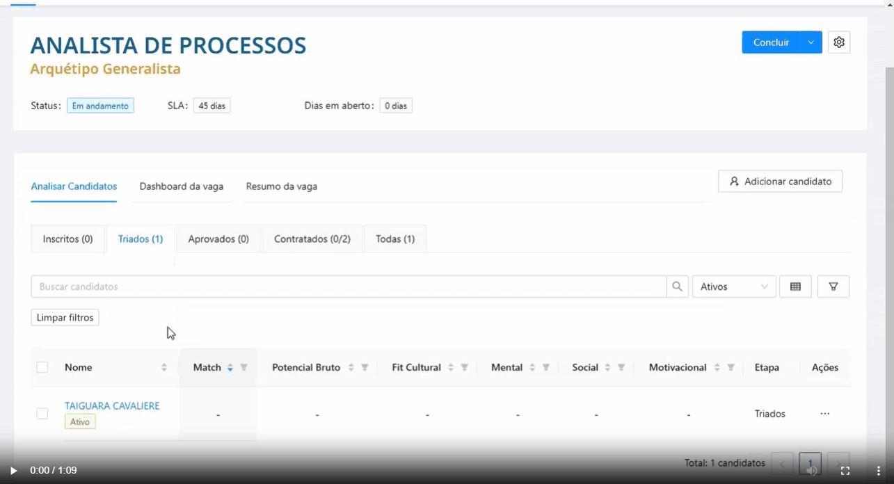Screen dimensions: 894x484
Task: Open the funnel filter button
Action: coord(833,287)
